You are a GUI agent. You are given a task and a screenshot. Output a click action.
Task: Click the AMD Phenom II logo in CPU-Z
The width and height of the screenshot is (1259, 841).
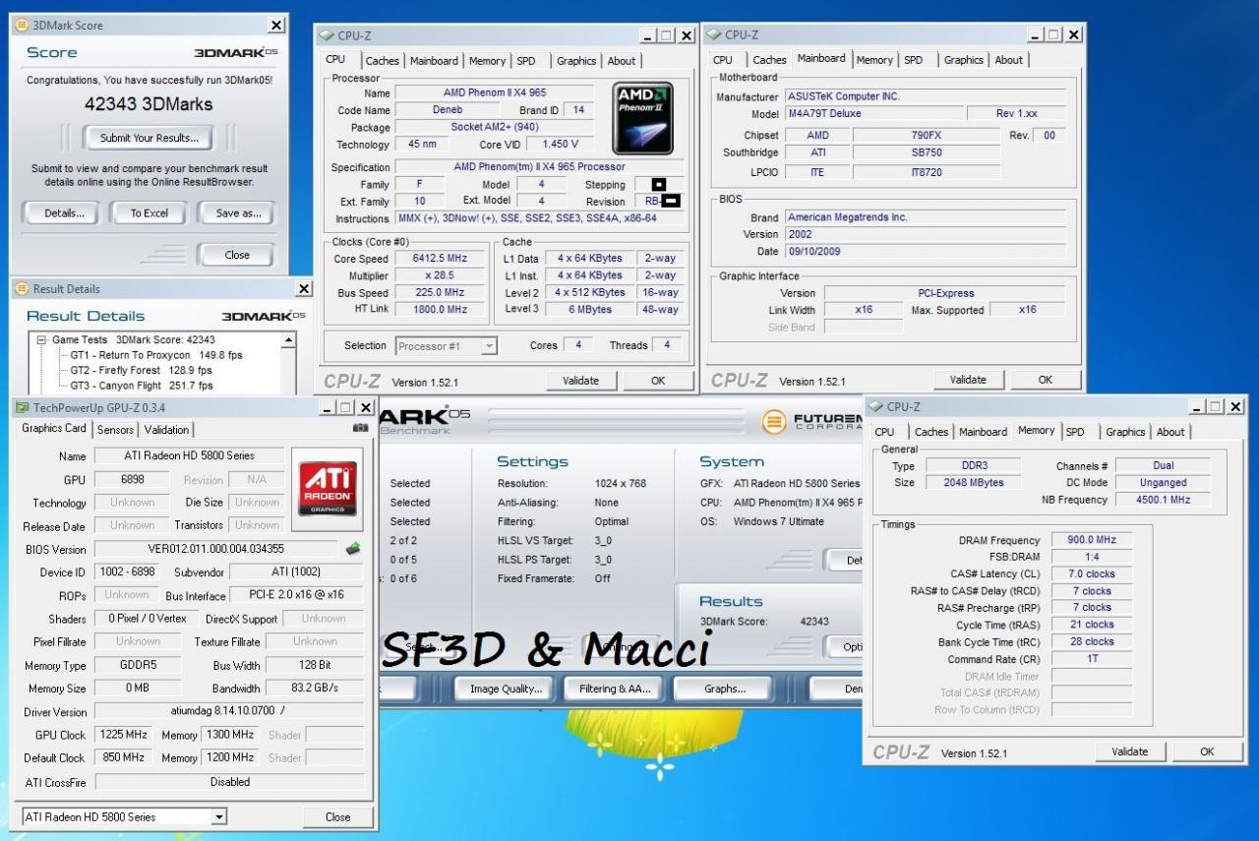(x=642, y=118)
